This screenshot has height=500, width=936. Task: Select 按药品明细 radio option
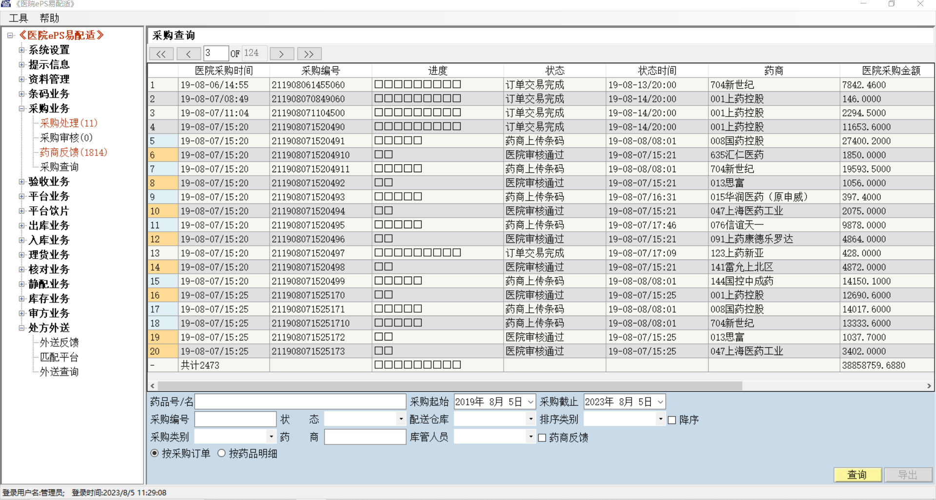(221, 453)
